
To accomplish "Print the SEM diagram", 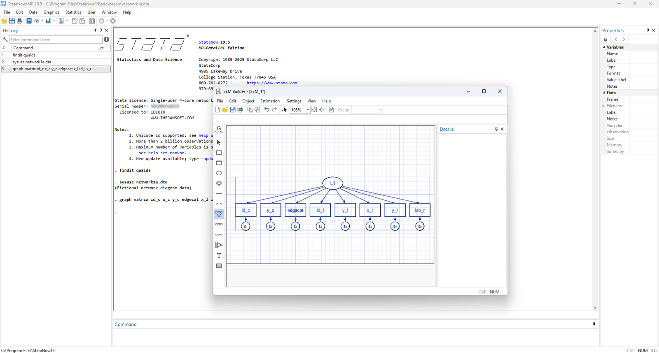I will 241,110.
